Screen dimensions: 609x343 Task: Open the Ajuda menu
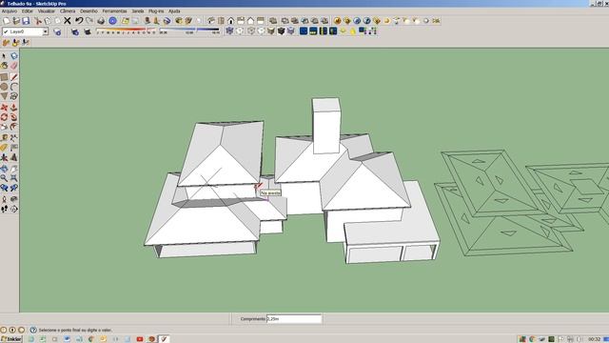(174, 11)
